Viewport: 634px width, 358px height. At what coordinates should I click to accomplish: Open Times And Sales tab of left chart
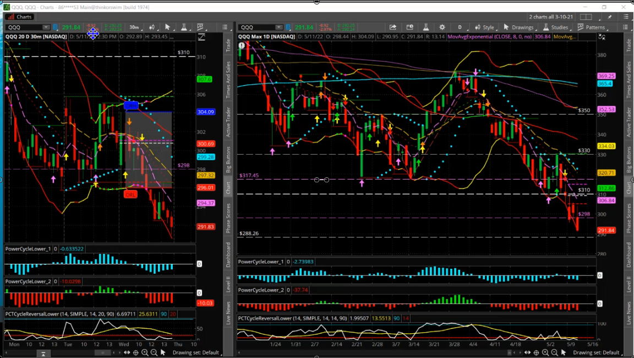228,80
